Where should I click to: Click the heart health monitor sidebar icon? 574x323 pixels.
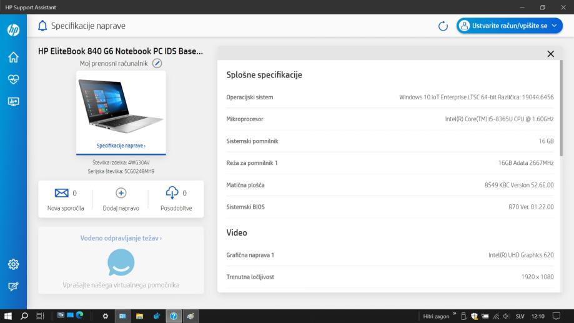pos(13,79)
